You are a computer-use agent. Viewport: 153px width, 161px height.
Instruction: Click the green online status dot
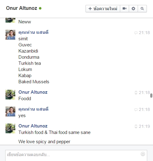coord(40,8)
